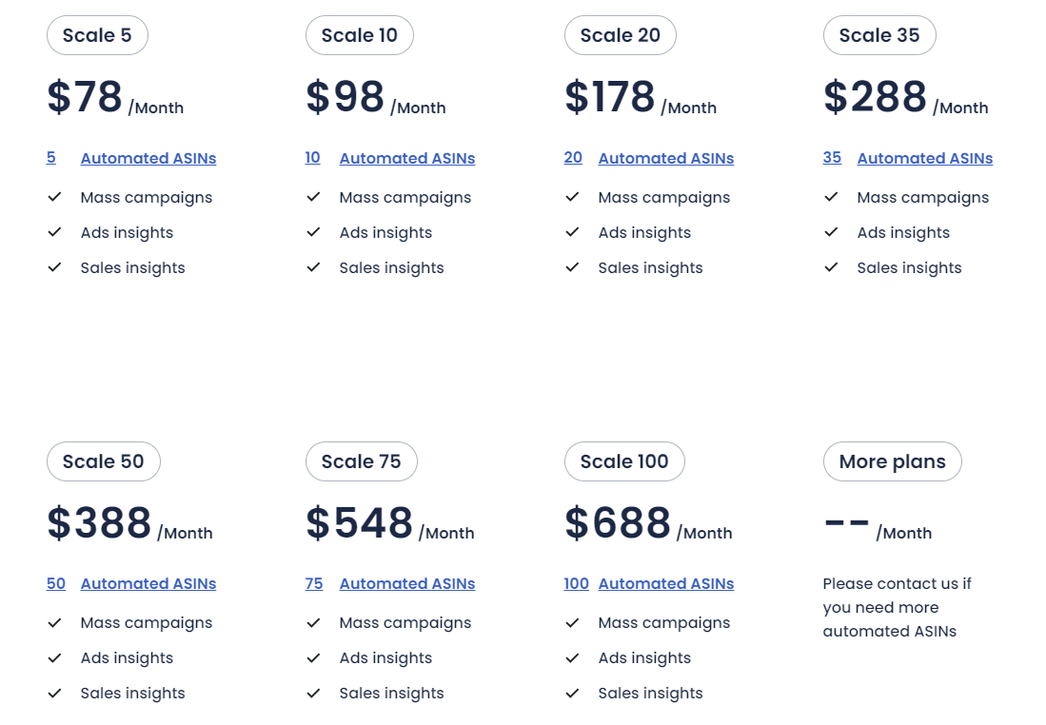1046x725 pixels.
Task: Click Automated ASINs link under Scale 5
Action: (x=148, y=159)
